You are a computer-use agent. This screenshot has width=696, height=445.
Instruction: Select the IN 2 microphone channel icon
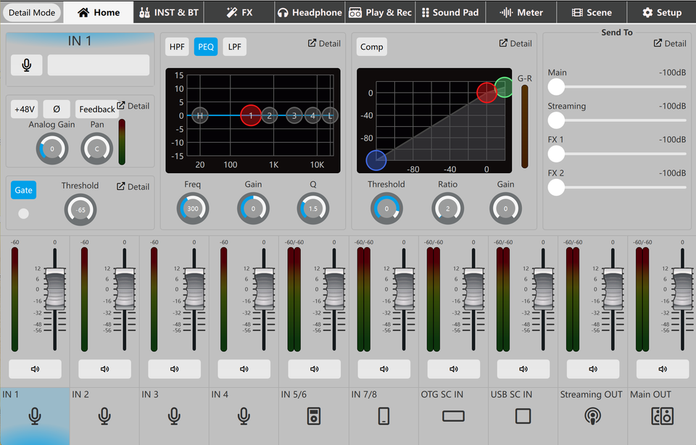104,416
